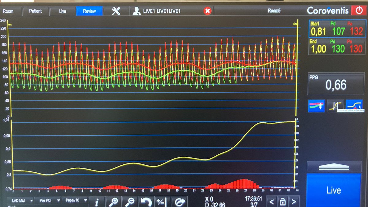This screenshot has width=368, height=207.
Task: Toggle the pressure traces scaling icon
Action: 316,106
